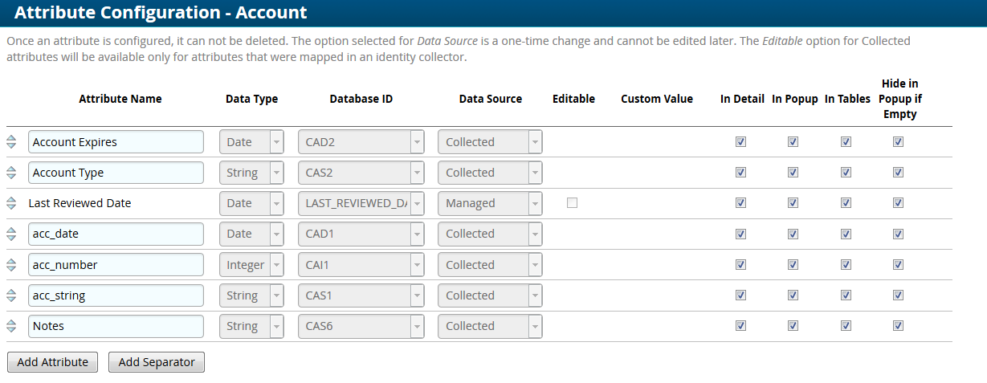Uncheck In Popup for acc_number
The image size is (987, 383).
(793, 265)
